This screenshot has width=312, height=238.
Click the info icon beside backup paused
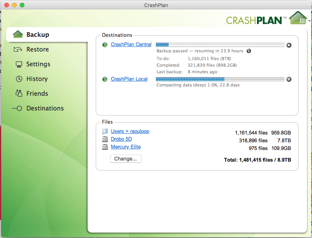click(249, 51)
